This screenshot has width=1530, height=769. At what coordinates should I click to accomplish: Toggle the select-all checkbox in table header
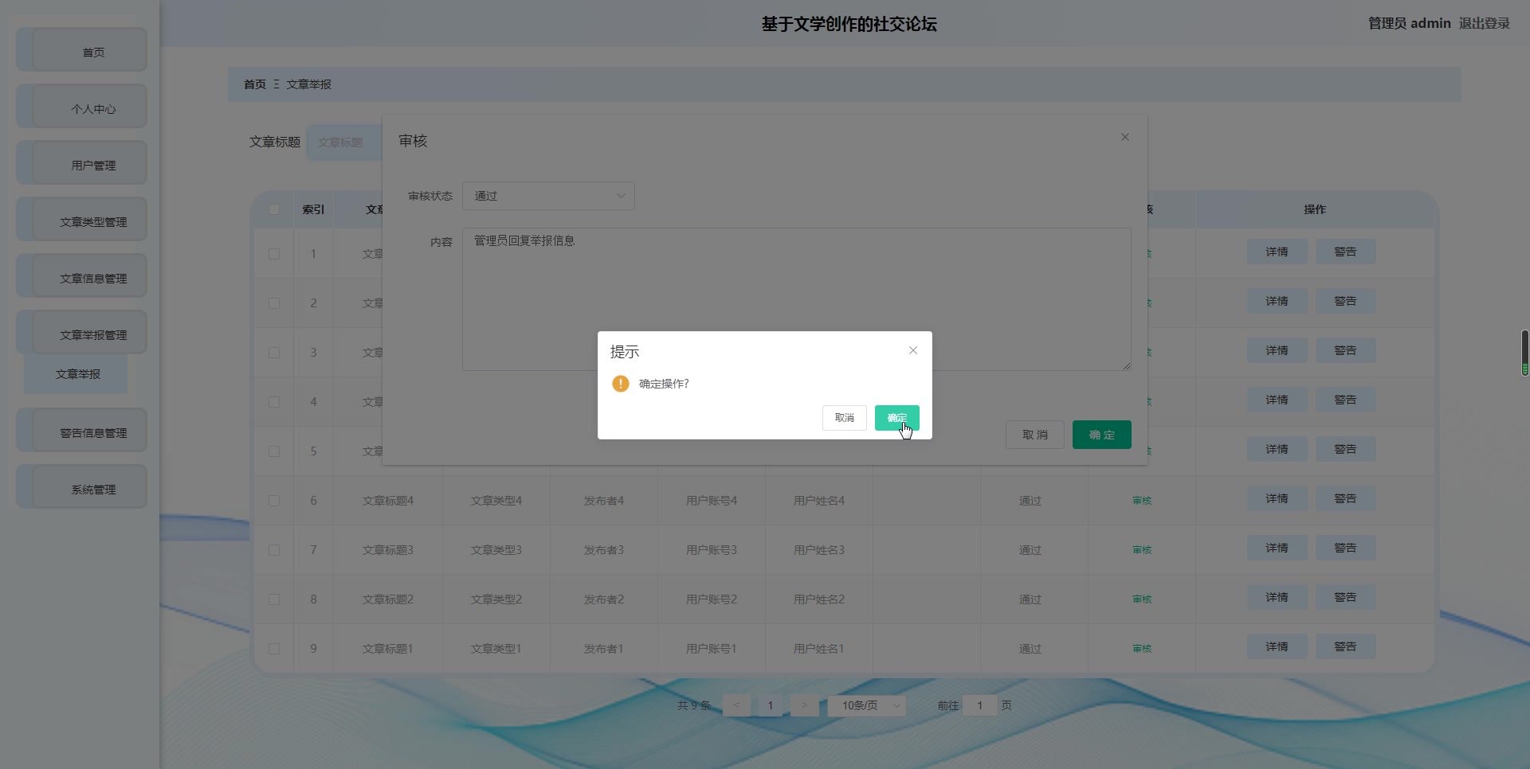[274, 209]
